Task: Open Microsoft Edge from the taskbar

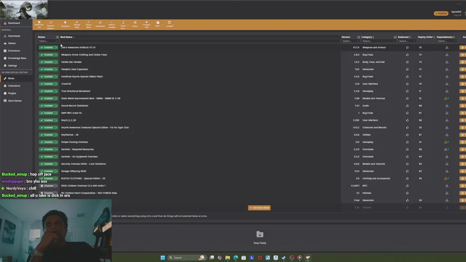Action: pyautogui.click(x=236, y=258)
